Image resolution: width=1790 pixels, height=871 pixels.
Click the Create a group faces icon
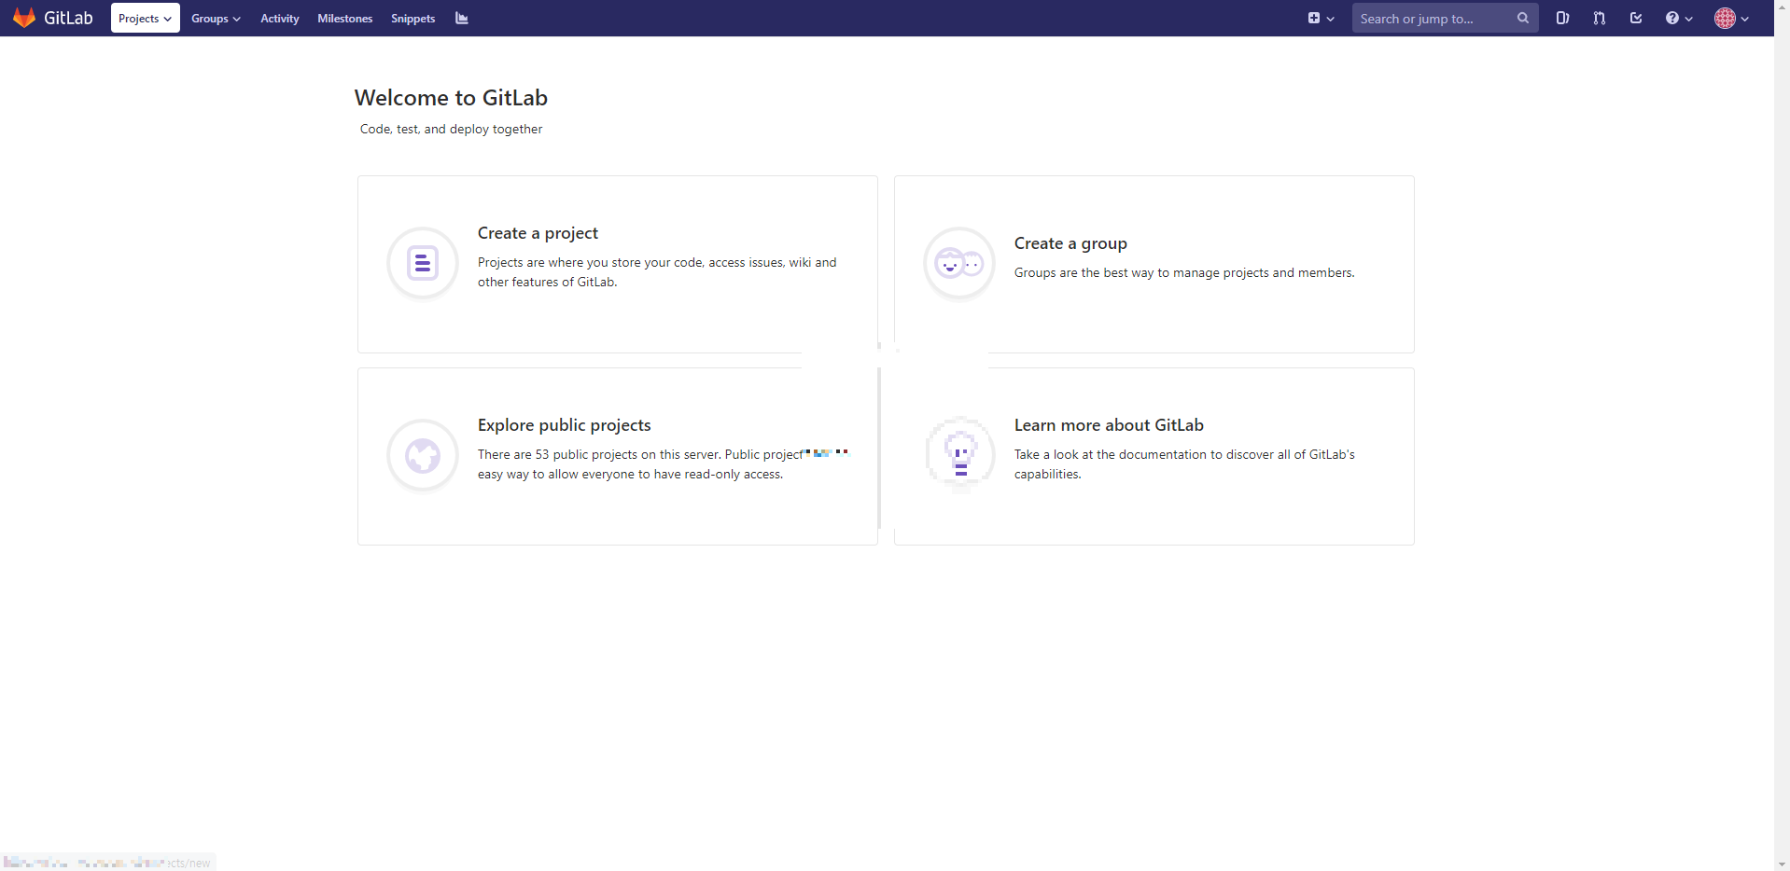pos(959,264)
